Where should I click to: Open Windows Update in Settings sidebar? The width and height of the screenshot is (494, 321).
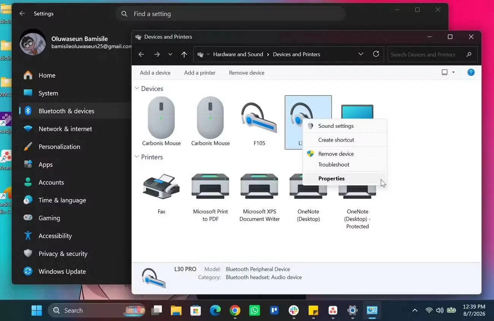click(x=75, y=272)
